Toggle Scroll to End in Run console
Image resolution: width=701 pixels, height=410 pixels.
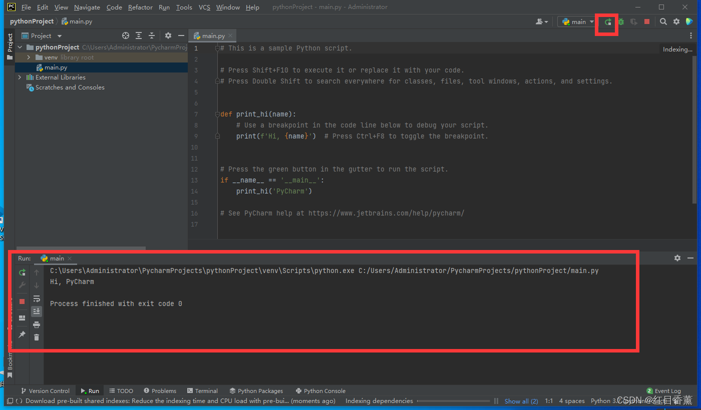click(37, 311)
